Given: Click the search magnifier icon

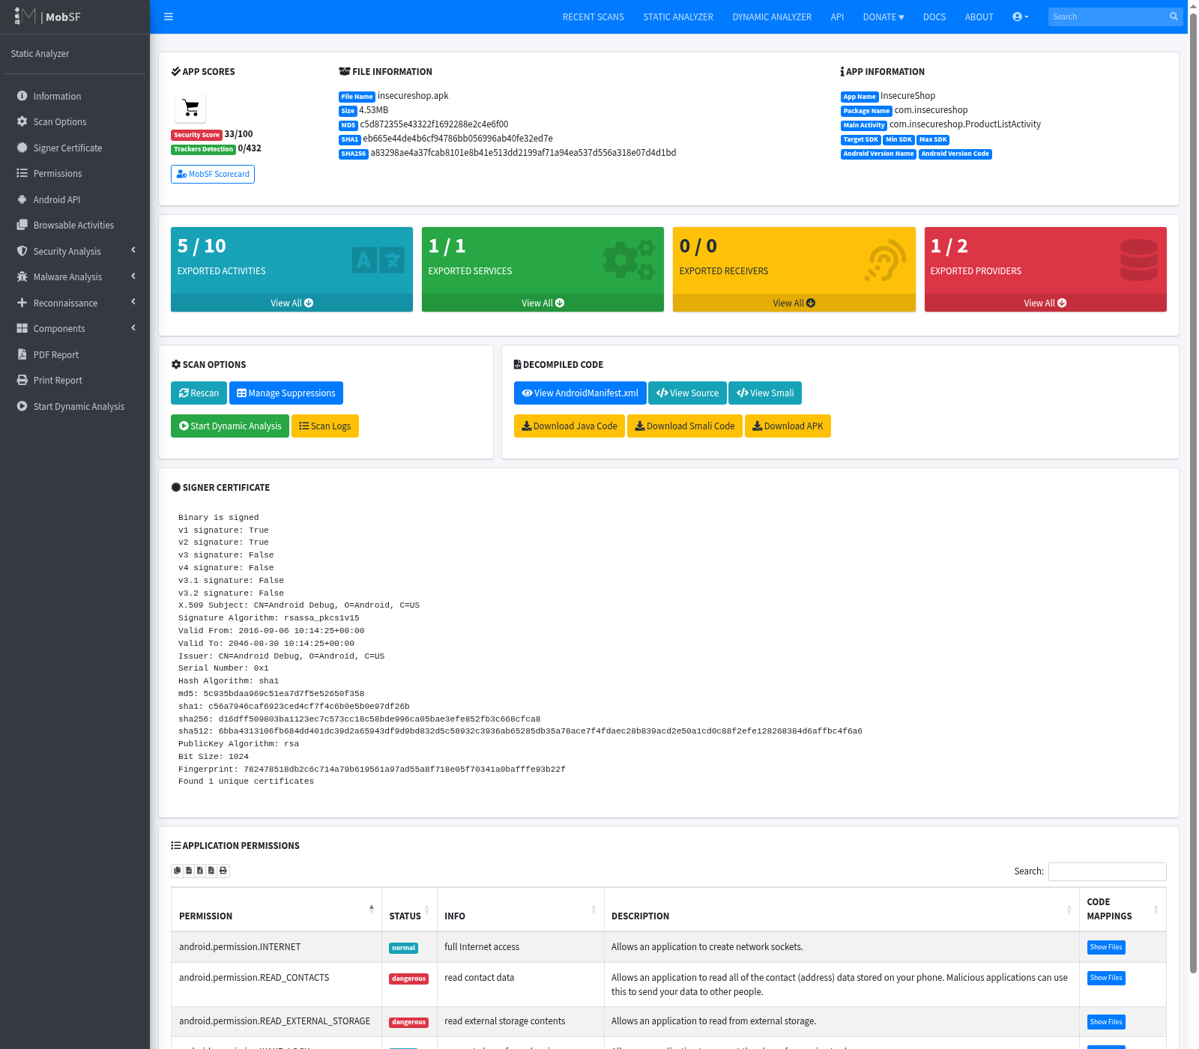Looking at the screenshot, I should (1174, 16).
